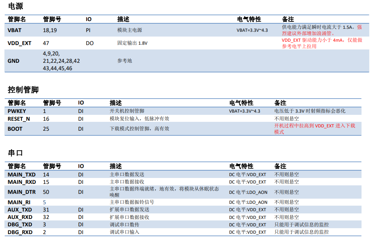Click the red VDD_EXT 驱动能力 note
The width and height of the screenshot is (370, 240).
[322, 43]
